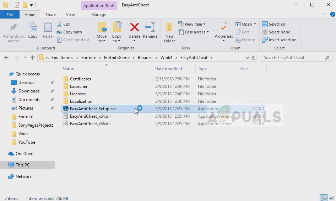Click the blue Help question mark icon
This screenshot has height=201, width=336.
point(332,14)
